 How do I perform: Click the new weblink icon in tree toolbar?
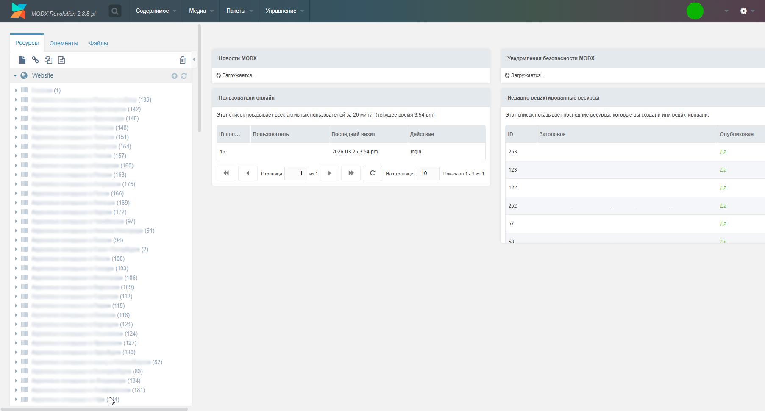pyautogui.click(x=35, y=60)
